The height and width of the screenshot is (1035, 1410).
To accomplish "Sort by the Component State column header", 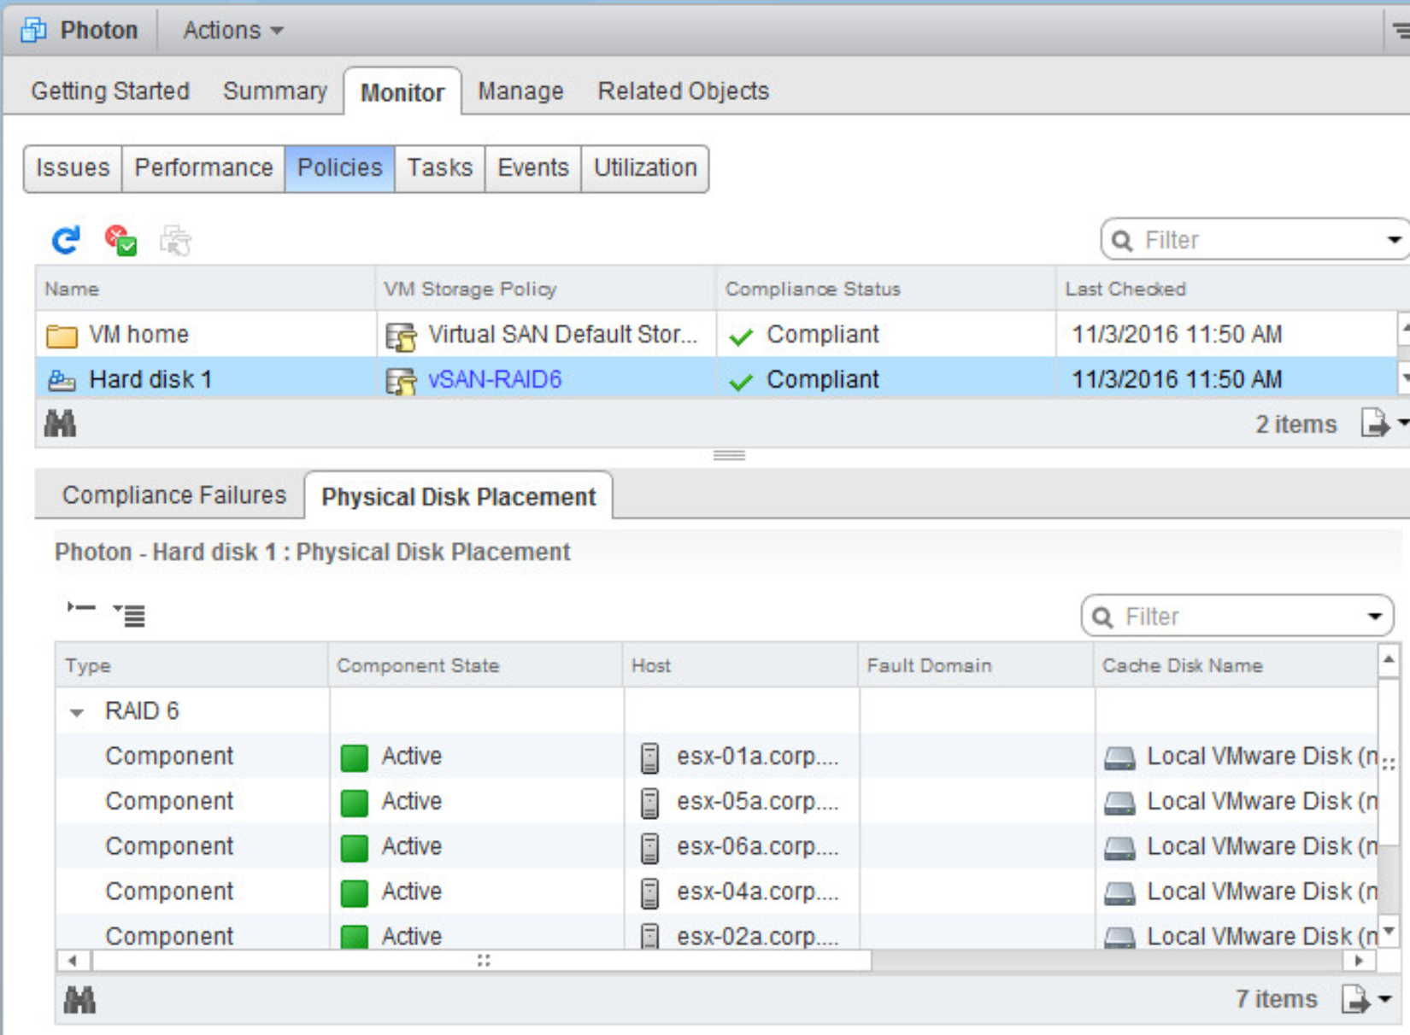I will [417, 666].
